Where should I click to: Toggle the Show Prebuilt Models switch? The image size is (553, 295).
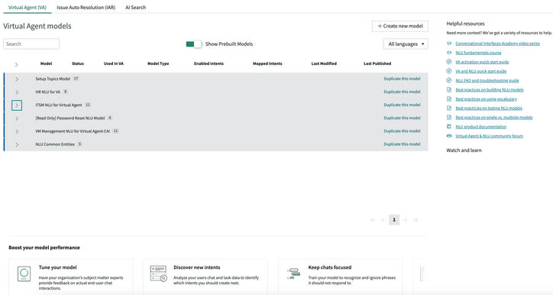193,44
